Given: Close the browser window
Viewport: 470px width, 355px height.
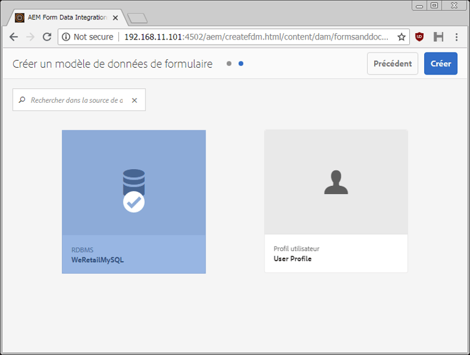Looking at the screenshot, I should 454,6.
